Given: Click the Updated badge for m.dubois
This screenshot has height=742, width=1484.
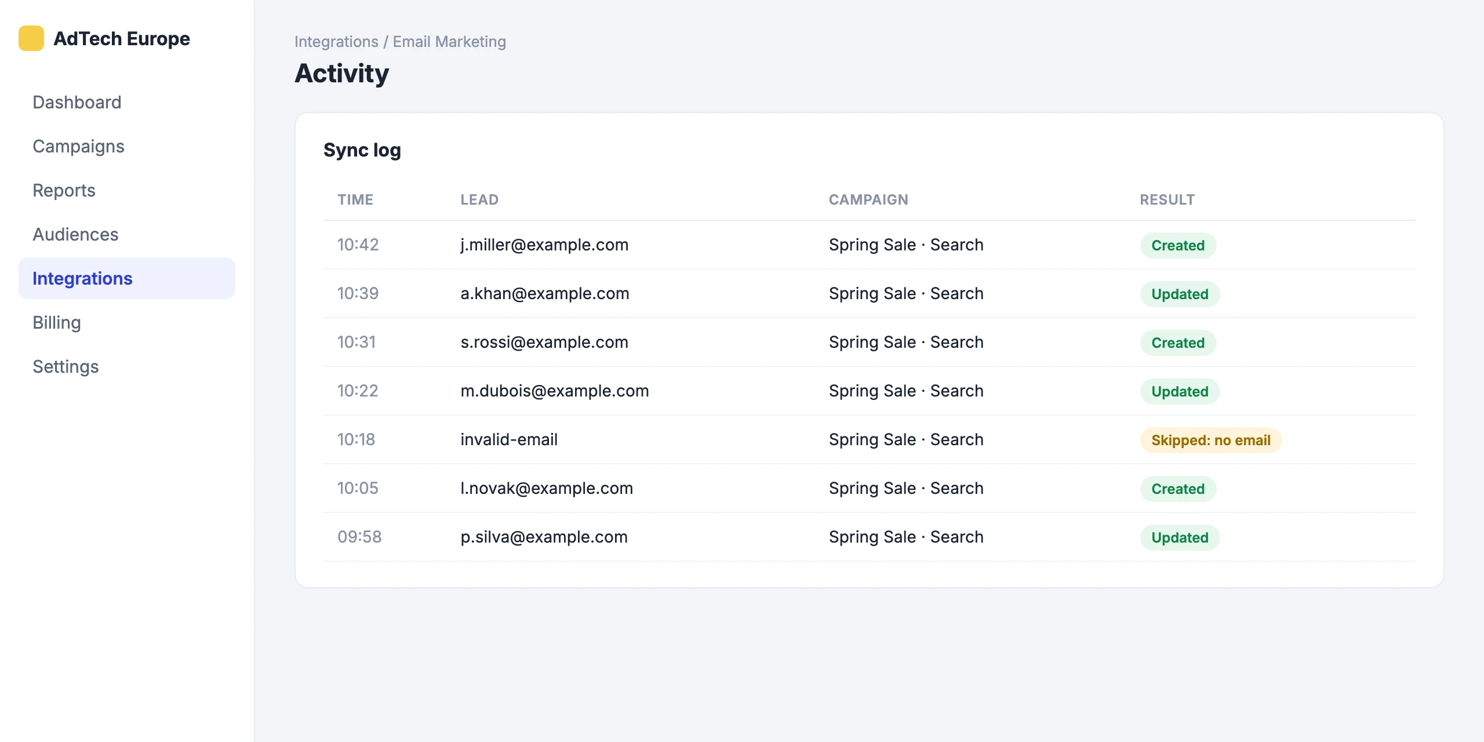Looking at the screenshot, I should 1180,391.
